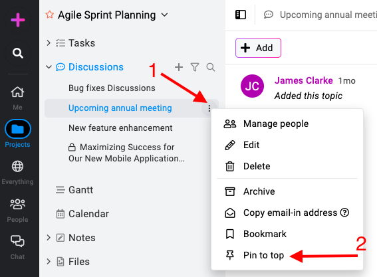Toggle the sidebar panel layout icon
377x277 pixels.
(241, 15)
